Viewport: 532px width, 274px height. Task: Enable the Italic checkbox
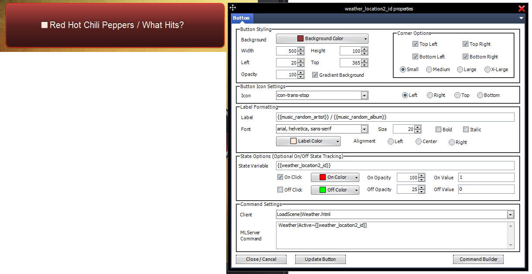[x=466, y=130]
